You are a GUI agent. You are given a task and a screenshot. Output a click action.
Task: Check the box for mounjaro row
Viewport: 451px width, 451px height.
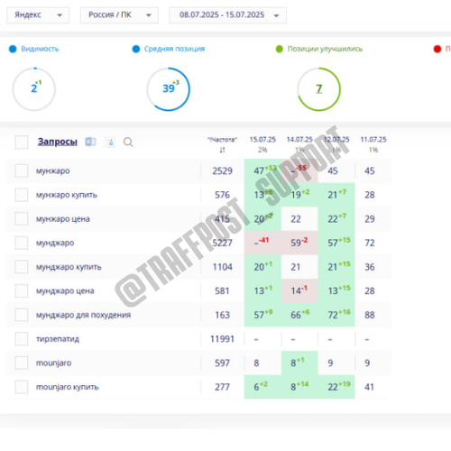[x=22, y=363]
